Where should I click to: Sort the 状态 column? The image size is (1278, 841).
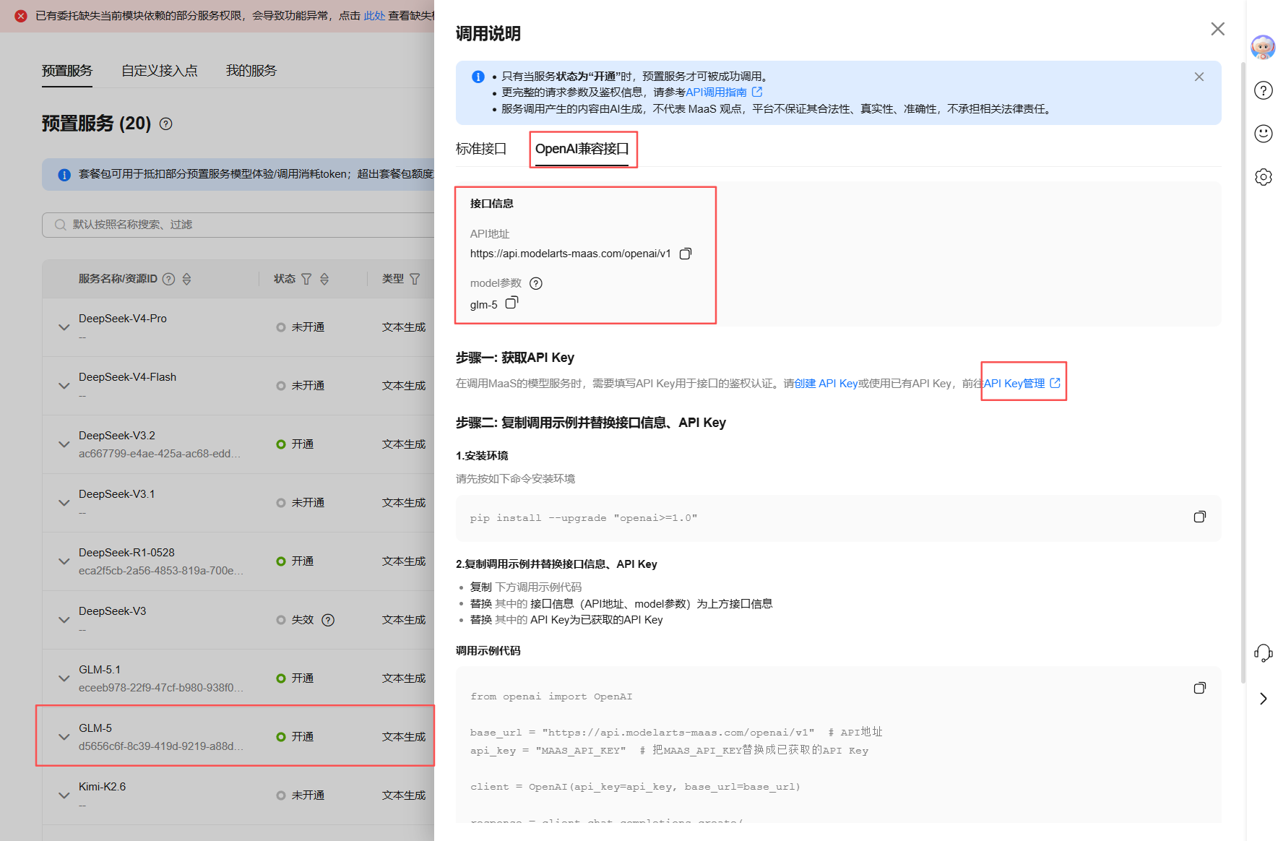click(x=324, y=279)
